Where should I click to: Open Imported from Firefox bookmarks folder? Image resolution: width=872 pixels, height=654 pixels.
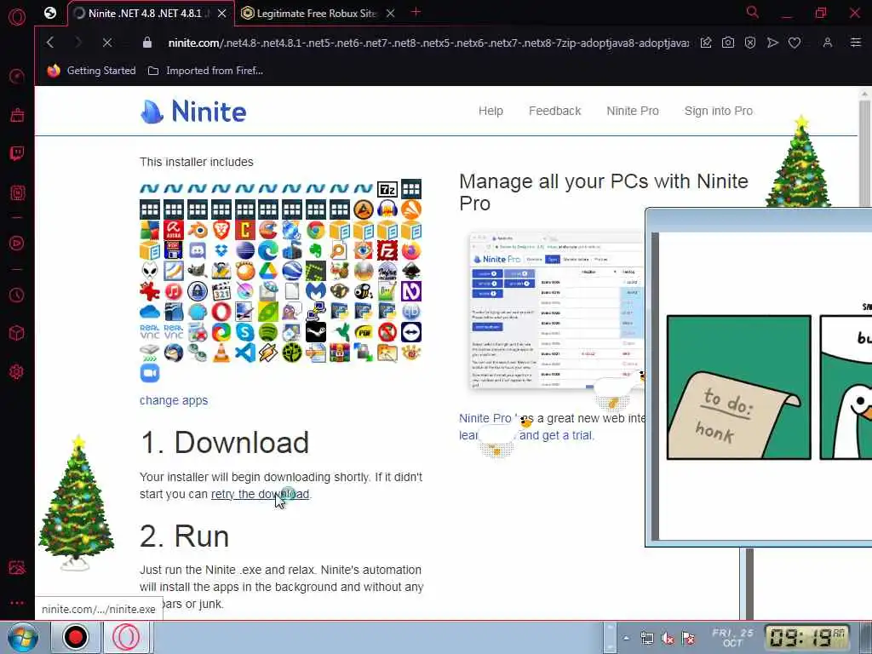click(x=206, y=71)
